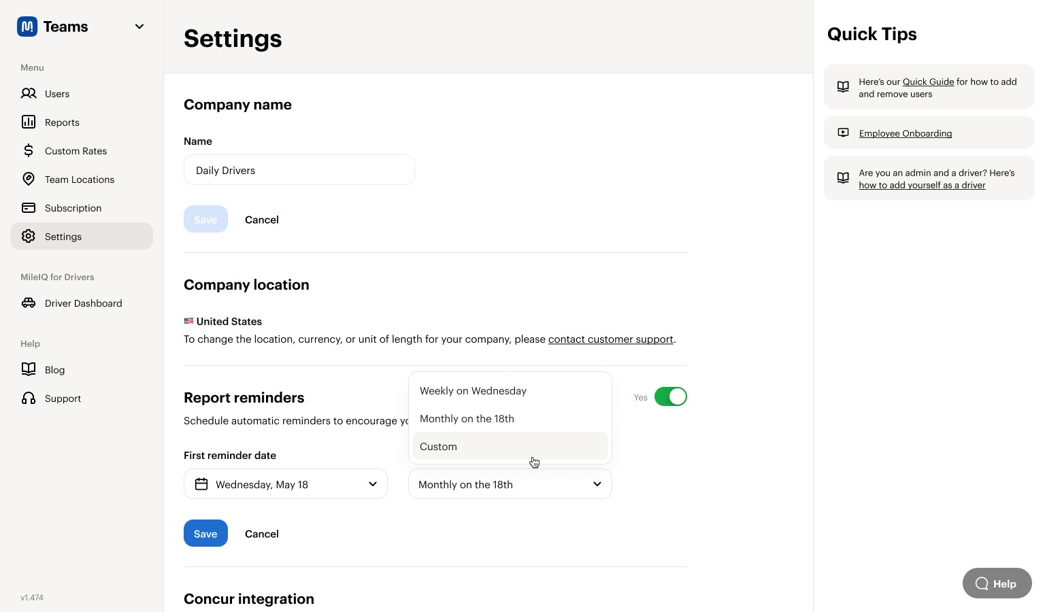Select Weekly on Wednesday option
The width and height of the screenshot is (1045, 612).
pos(473,391)
